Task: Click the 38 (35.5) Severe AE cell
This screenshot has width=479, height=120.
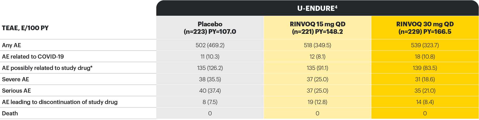Action: [x=210, y=79]
